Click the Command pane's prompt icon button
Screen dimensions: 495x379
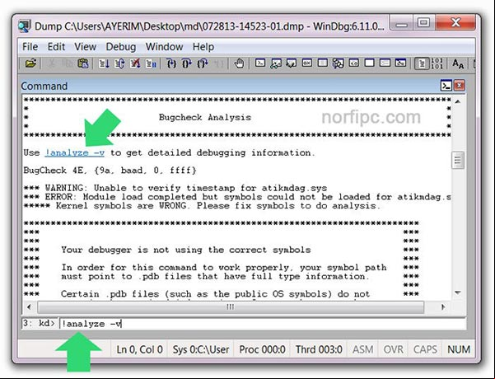pyautogui.click(x=446, y=86)
